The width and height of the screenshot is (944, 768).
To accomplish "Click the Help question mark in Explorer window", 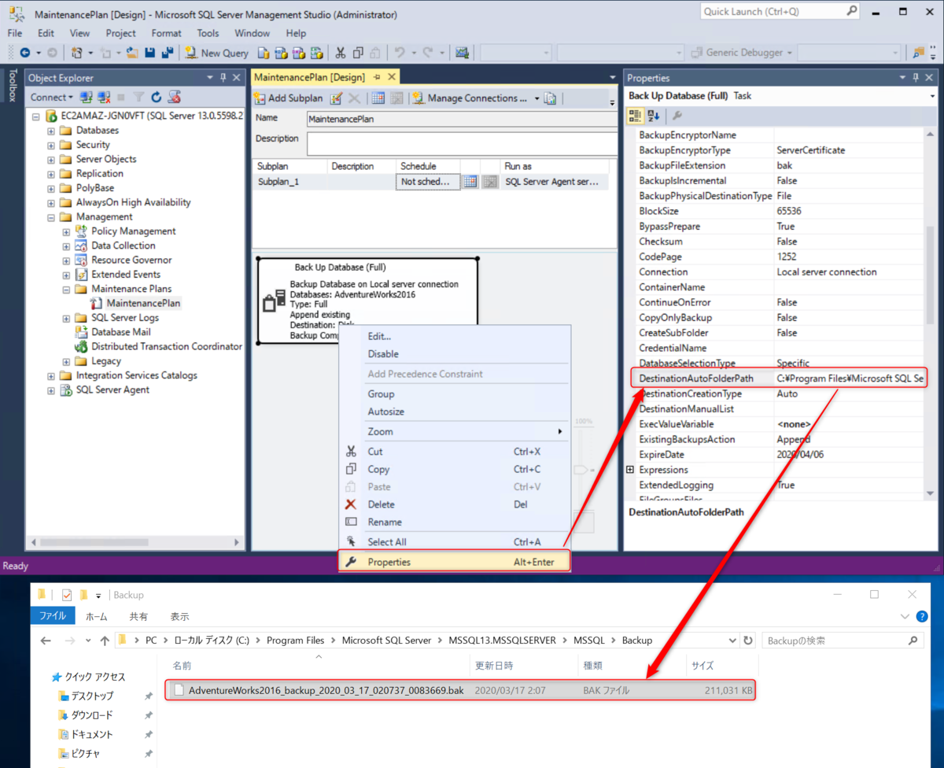I will [922, 617].
